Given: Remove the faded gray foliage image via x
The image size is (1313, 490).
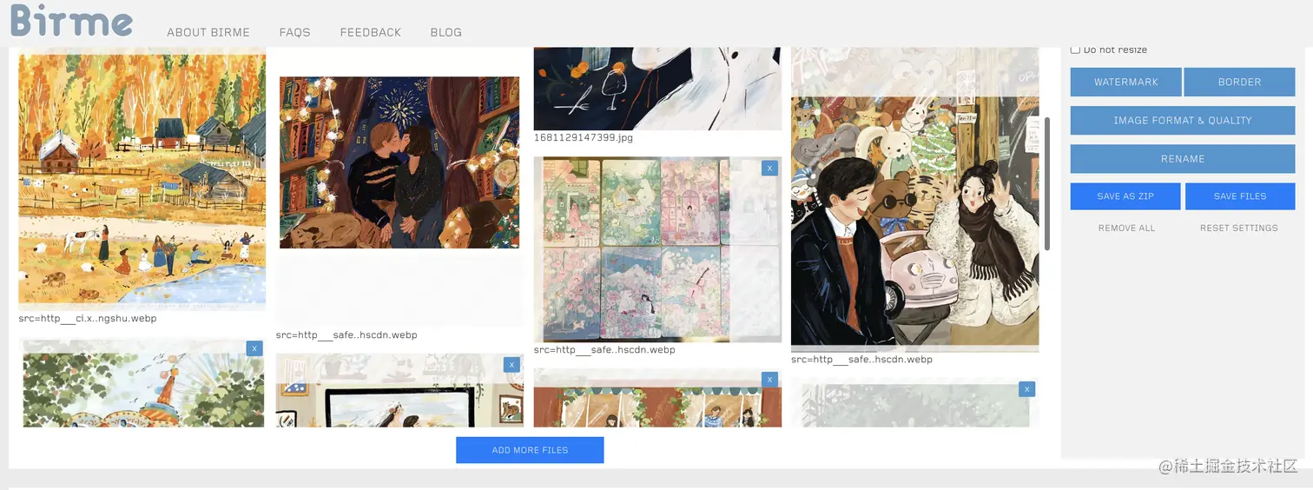Looking at the screenshot, I should tap(1027, 389).
